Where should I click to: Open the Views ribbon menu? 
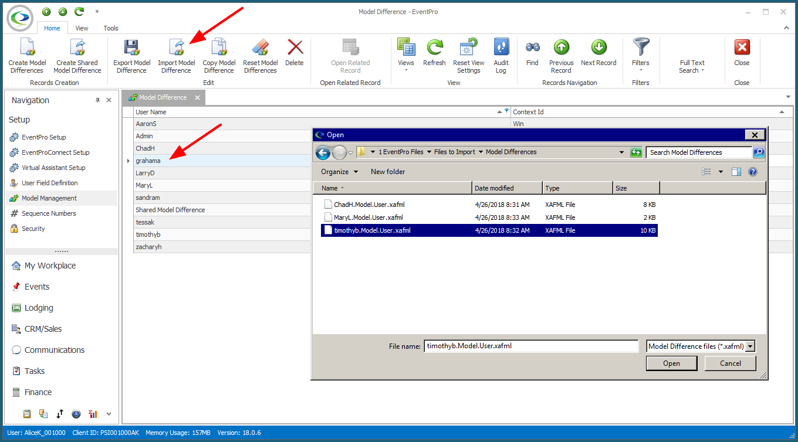tap(406, 56)
